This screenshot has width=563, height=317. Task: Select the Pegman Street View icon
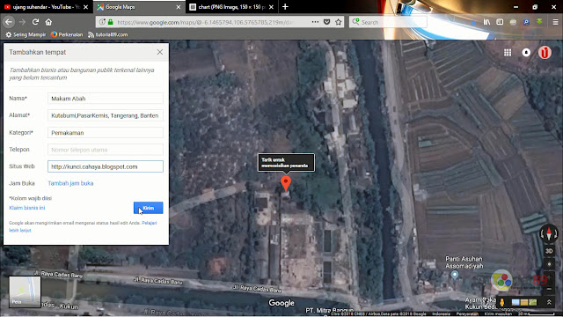pyautogui.click(x=502, y=302)
